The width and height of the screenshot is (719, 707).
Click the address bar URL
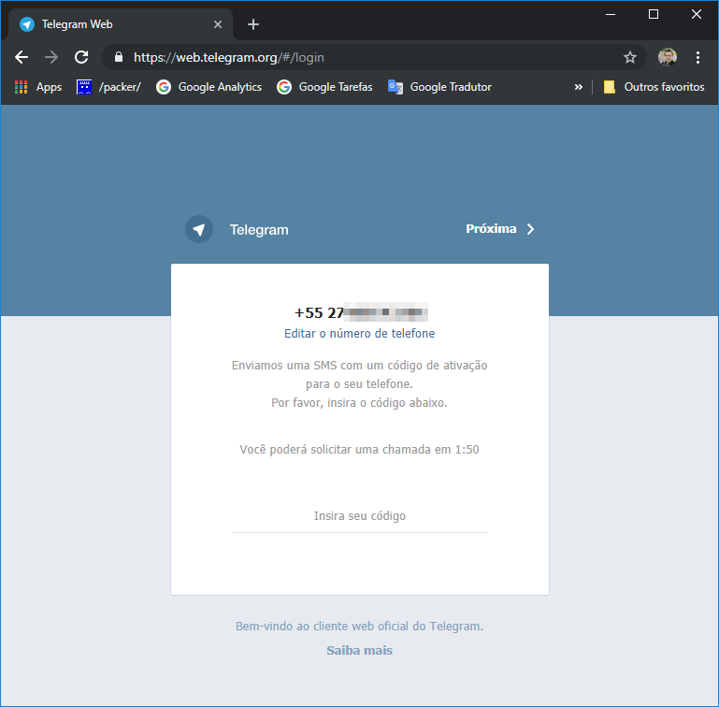(x=229, y=57)
